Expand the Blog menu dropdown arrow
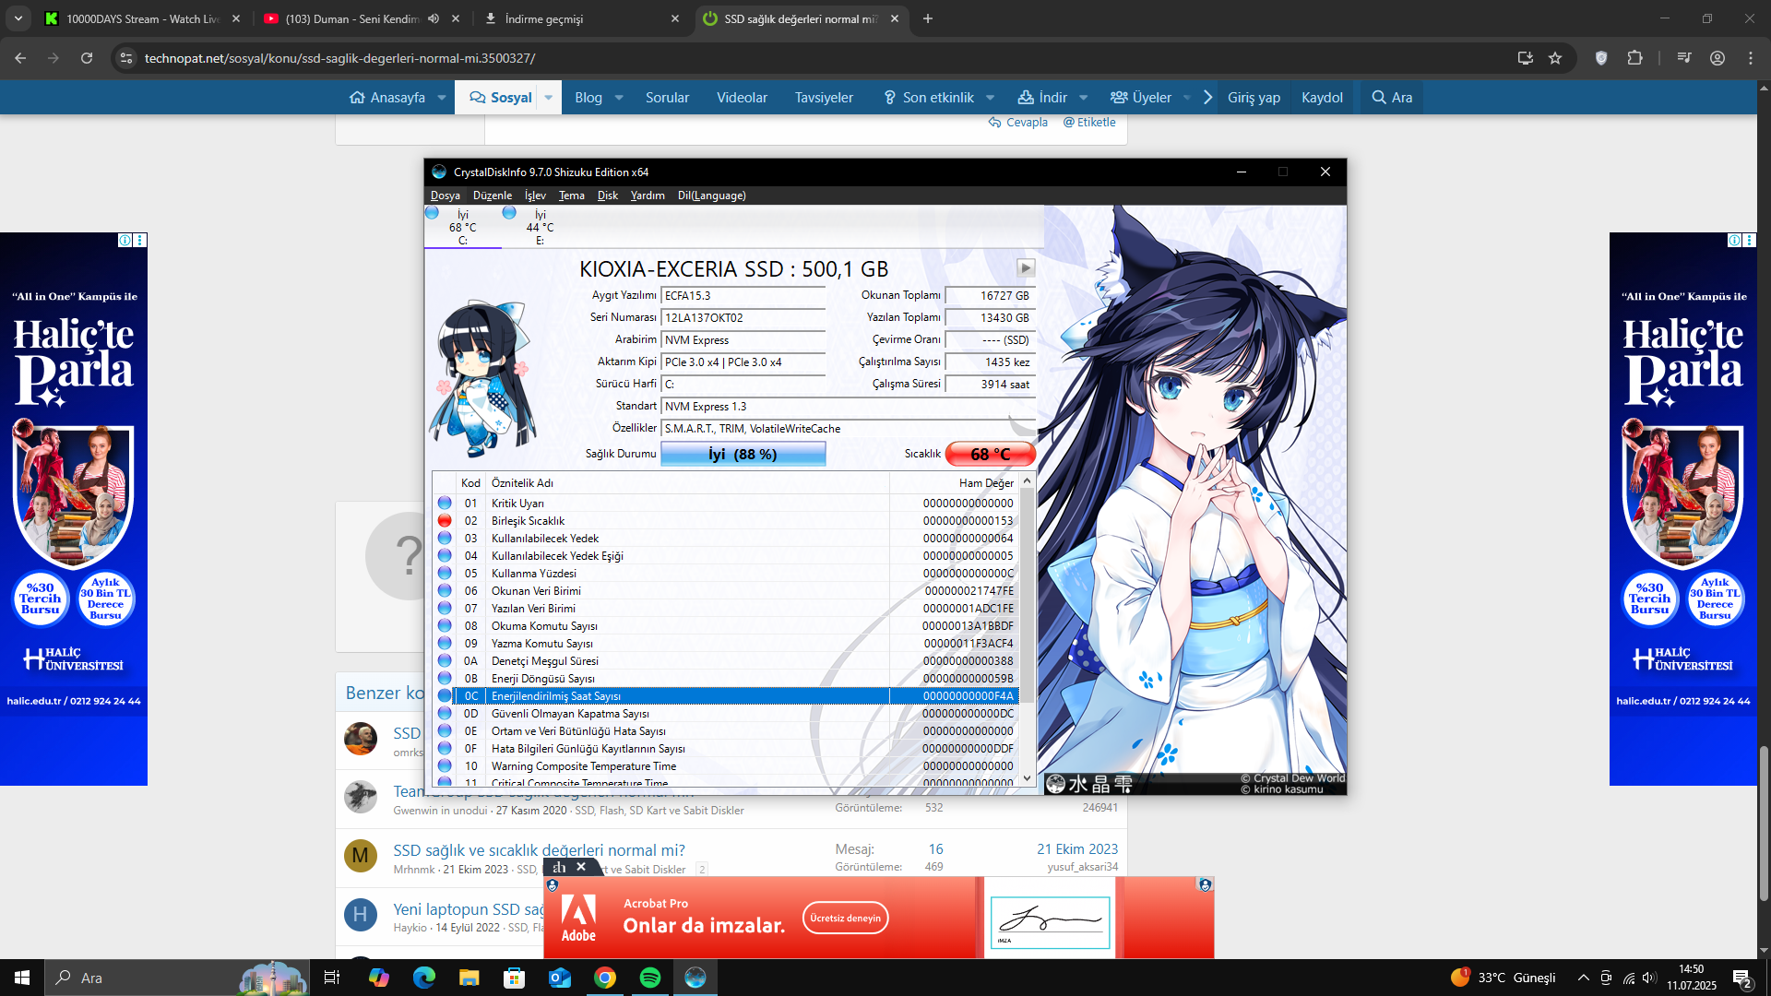 coord(619,98)
